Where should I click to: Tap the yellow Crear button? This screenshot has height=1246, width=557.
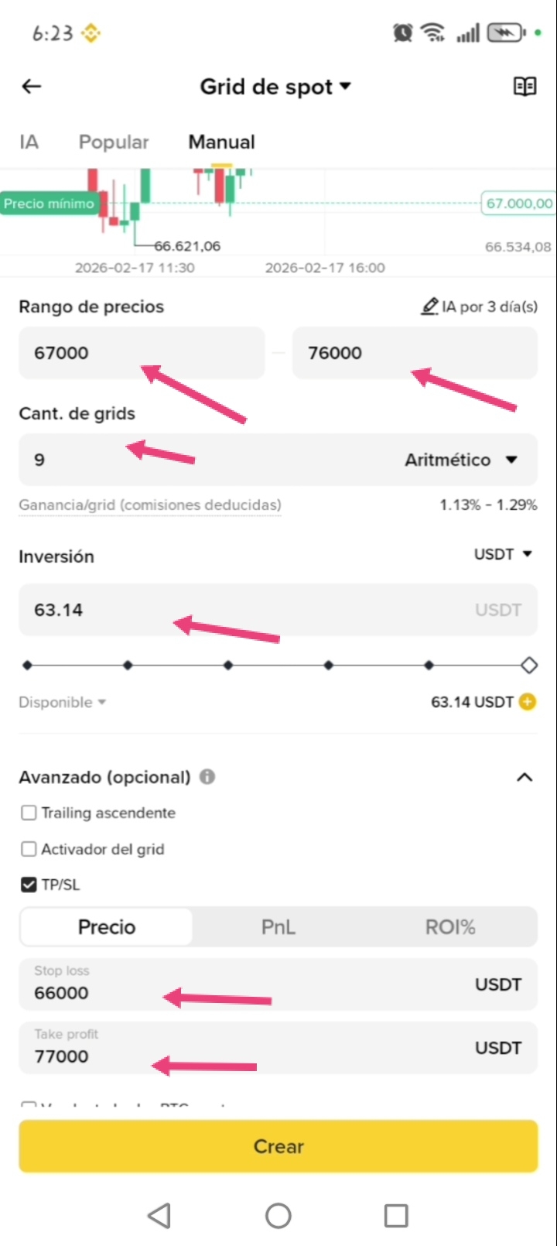278,1146
